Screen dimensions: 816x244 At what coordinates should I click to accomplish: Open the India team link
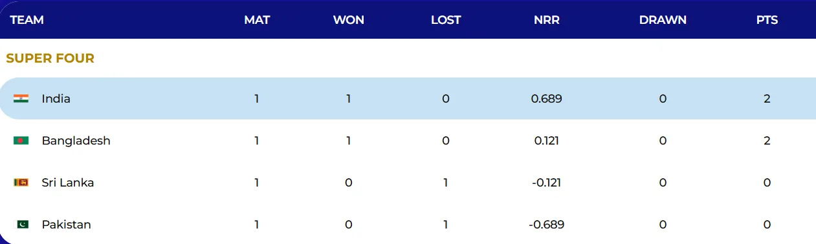pyautogui.click(x=56, y=99)
